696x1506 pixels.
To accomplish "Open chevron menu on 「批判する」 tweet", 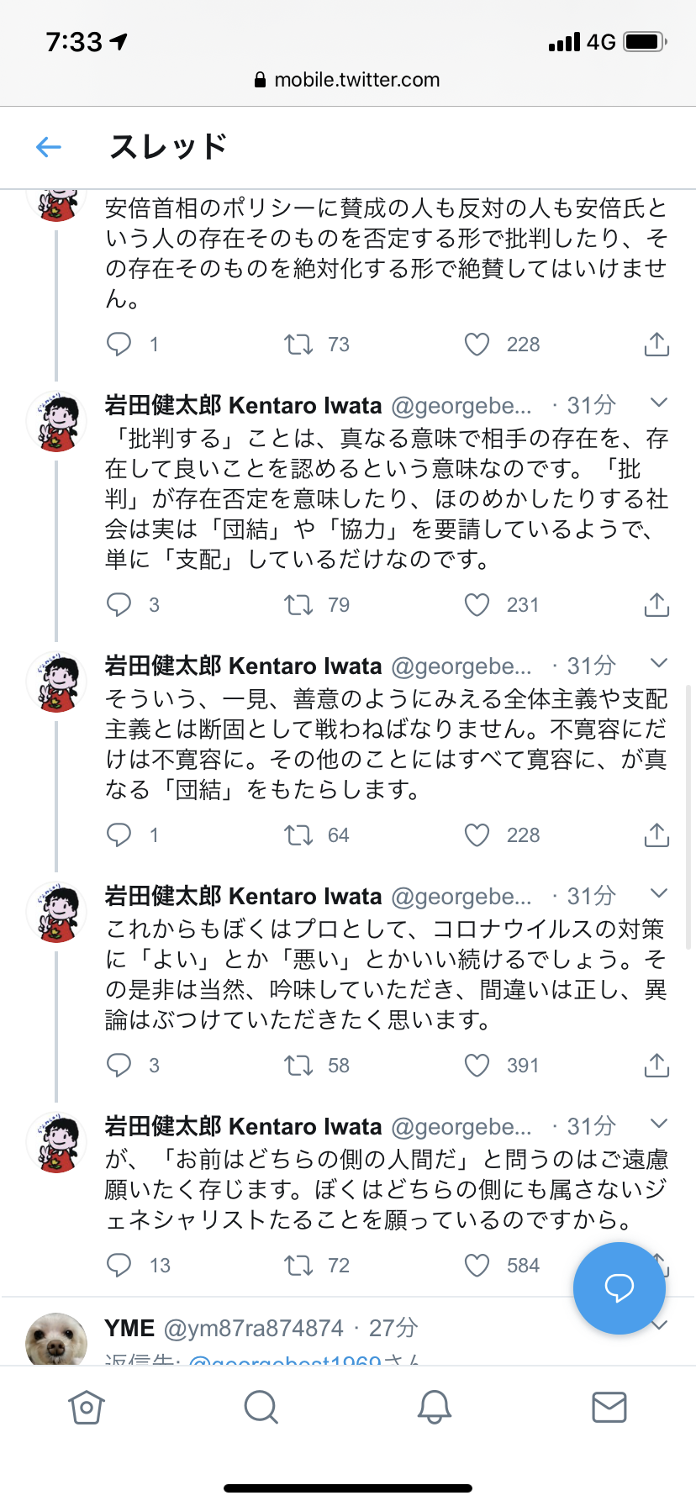I will pos(659,403).
